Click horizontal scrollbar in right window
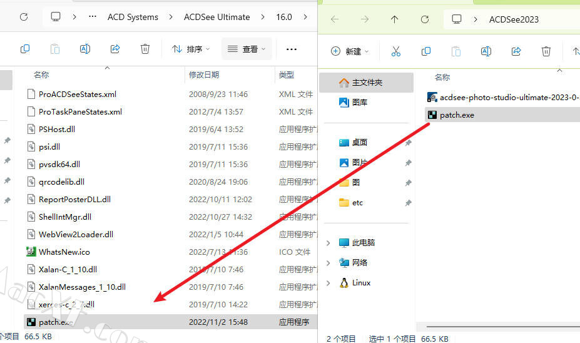This screenshot has width=580, height=343. [x=503, y=327]
